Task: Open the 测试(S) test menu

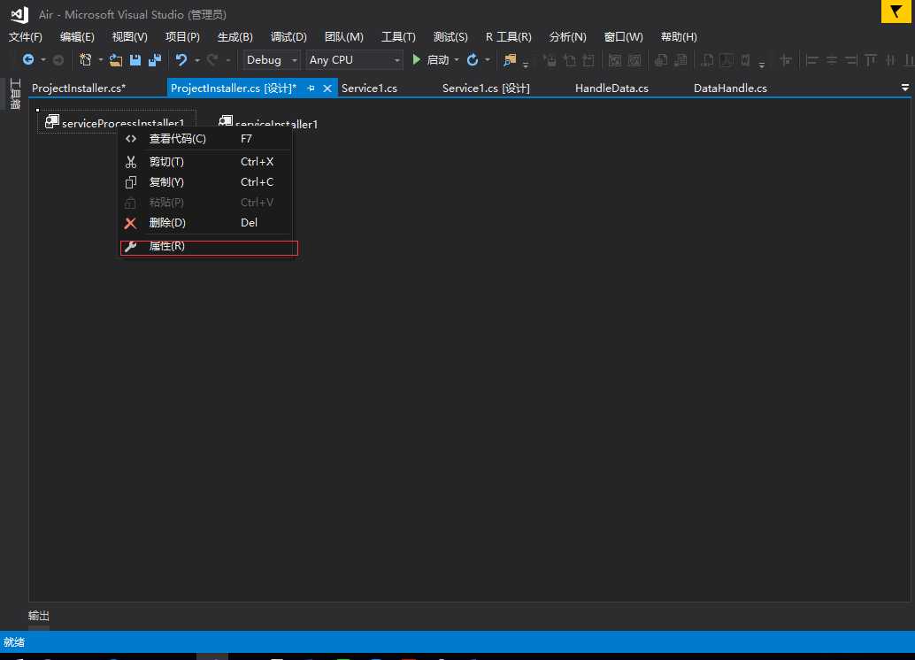Action: [x=450, y=37]
